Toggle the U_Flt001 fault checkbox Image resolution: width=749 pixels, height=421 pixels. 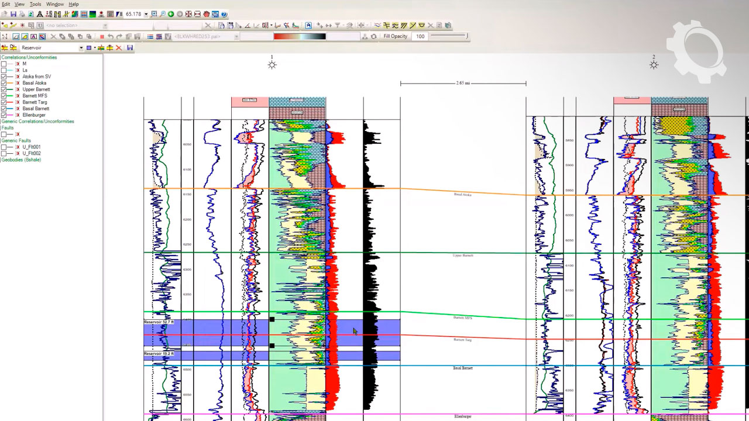click(4, 147)
